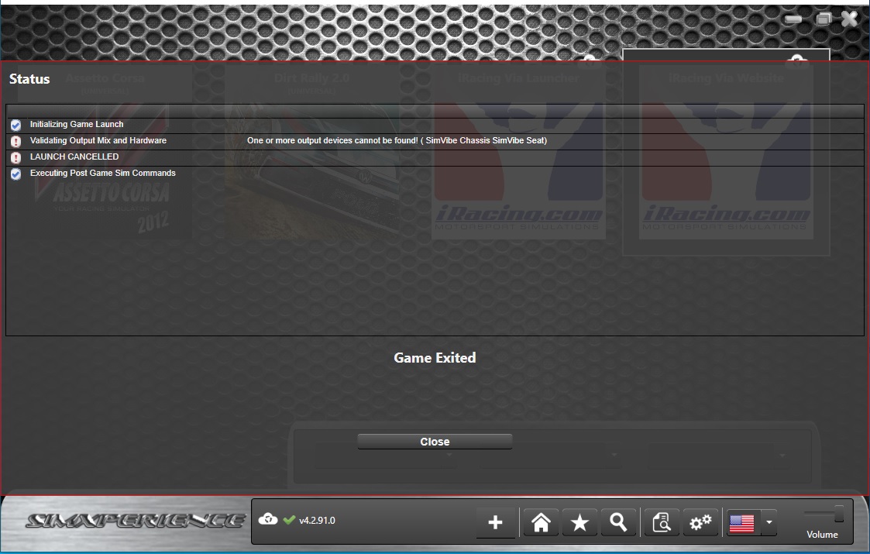Click the Validating Output Mix error icon
The width and height of the screenshot is (870, 554).
[16, 141]
